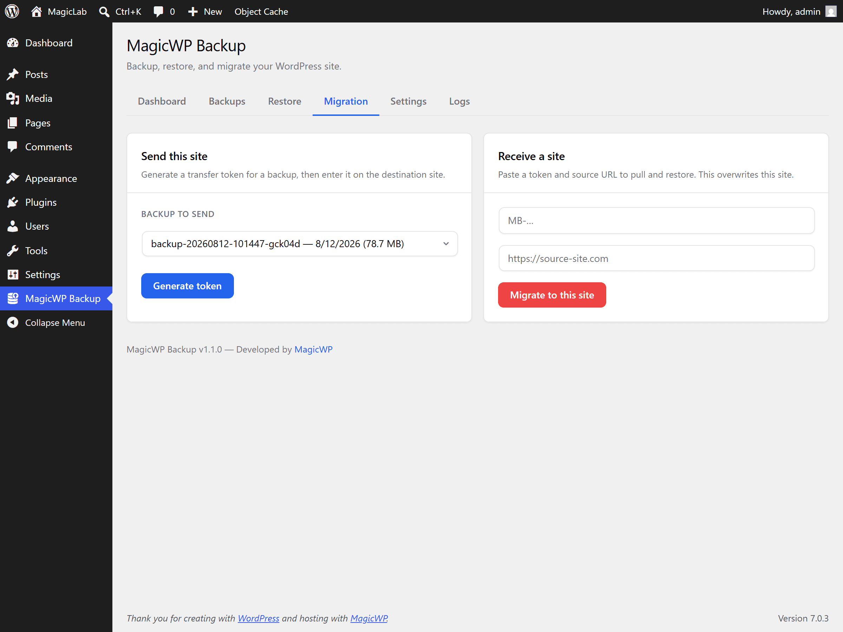Open Appearance in the sidebar menu
Image resolution: width=843 pixels, height=632 pixels.
point(51,178)
